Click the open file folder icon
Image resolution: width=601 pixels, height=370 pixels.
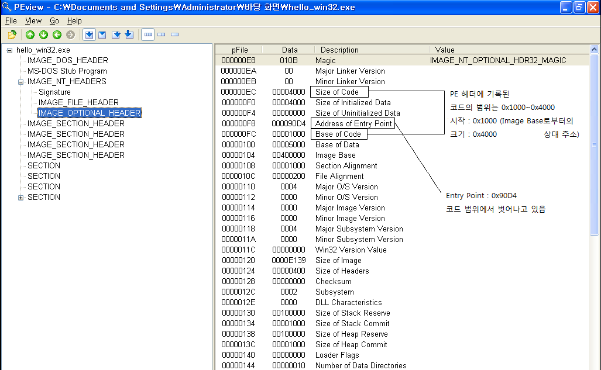point(12,35)
